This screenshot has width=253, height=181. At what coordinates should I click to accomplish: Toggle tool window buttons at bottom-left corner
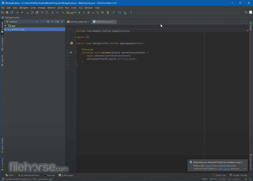3,179
